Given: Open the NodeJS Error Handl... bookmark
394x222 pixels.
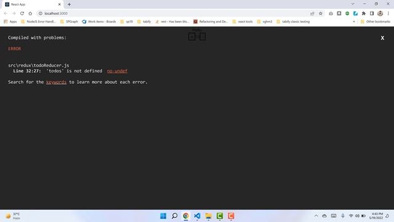Looking at the screenshot, I should (x=38, y=22).
